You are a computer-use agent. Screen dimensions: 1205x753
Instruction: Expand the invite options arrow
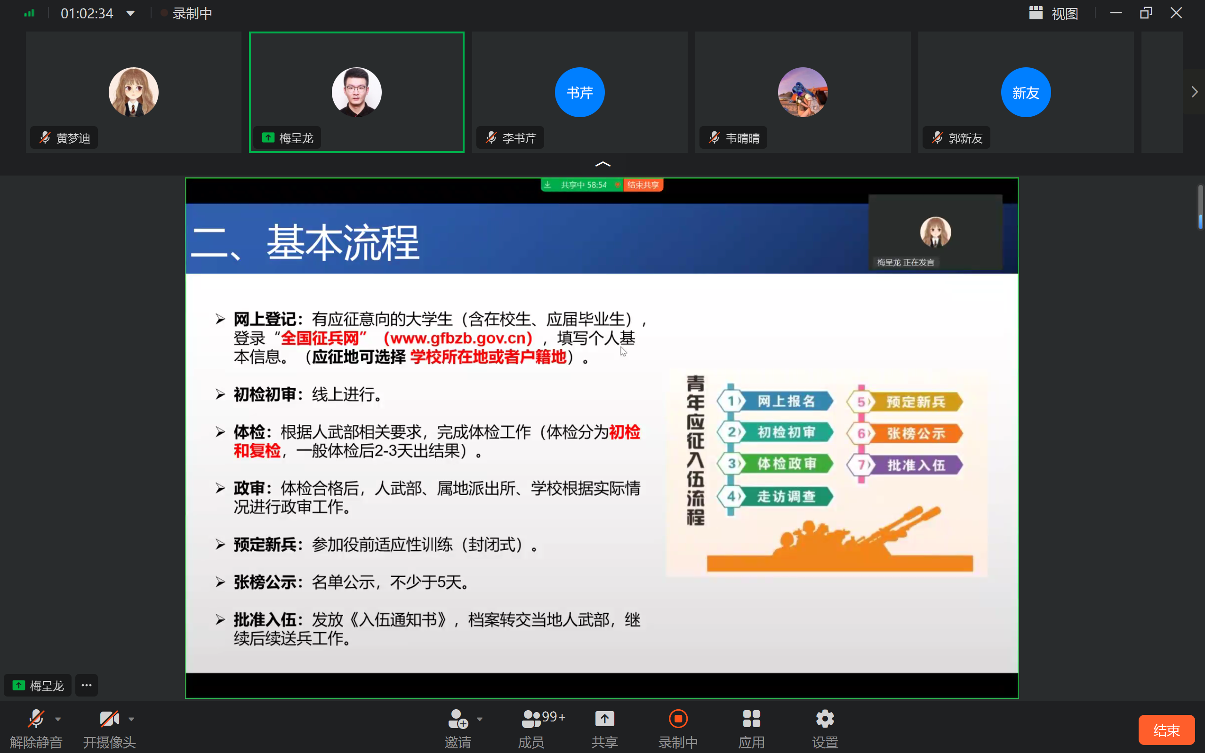coord(480,719)
